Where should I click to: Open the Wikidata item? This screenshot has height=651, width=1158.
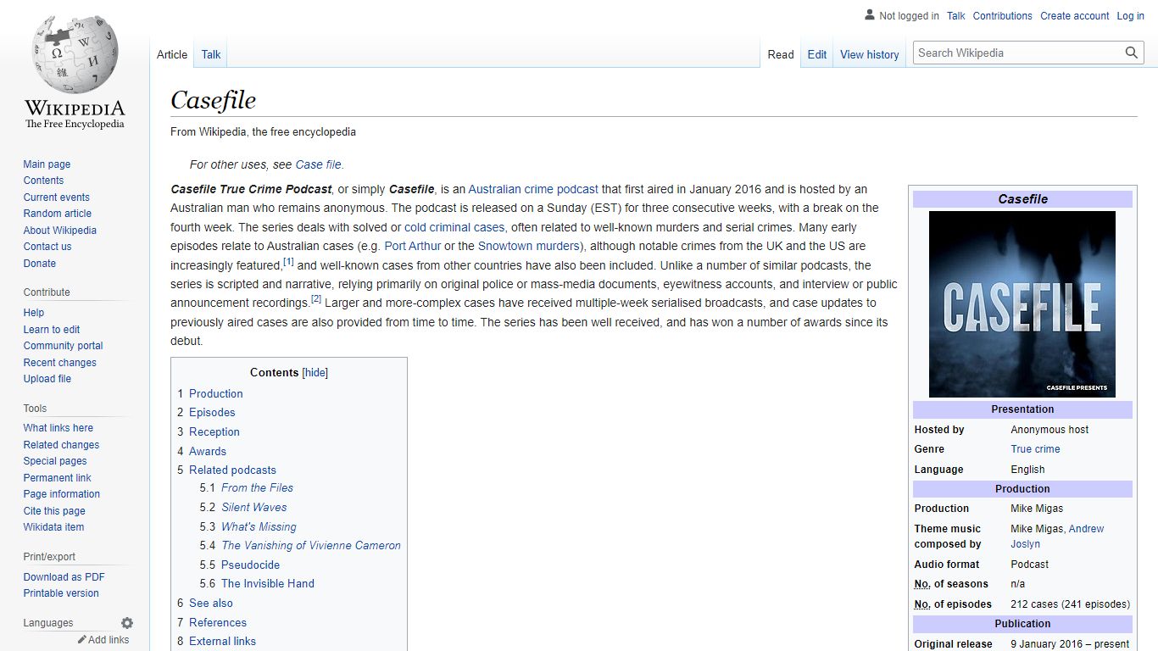53,527
